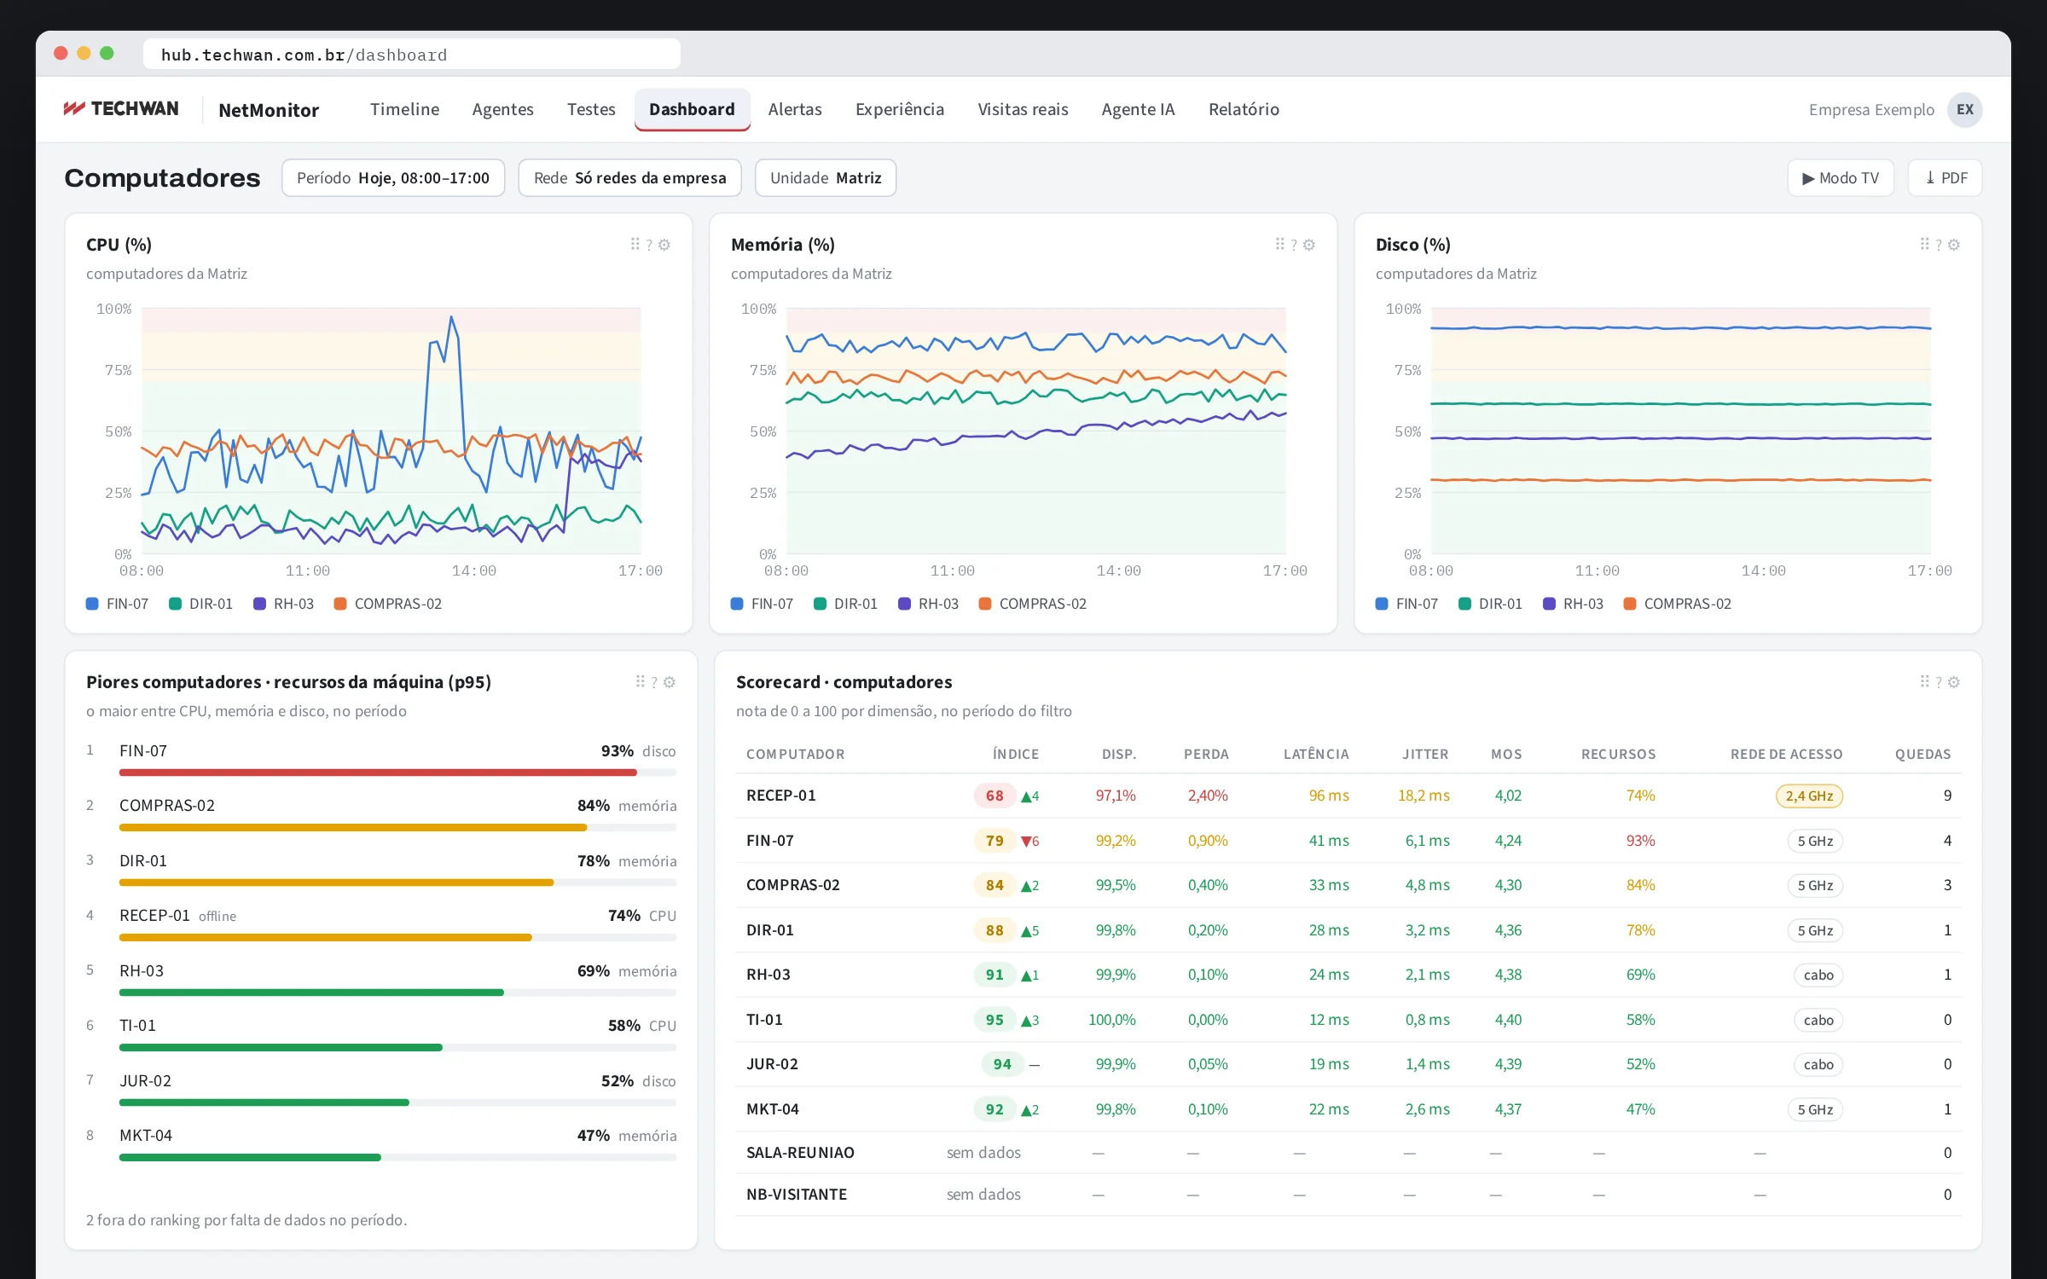Click help icon on Scorecard card
The height and width of the screenshot is (1279, 2047).
(x=1939, y=682)
